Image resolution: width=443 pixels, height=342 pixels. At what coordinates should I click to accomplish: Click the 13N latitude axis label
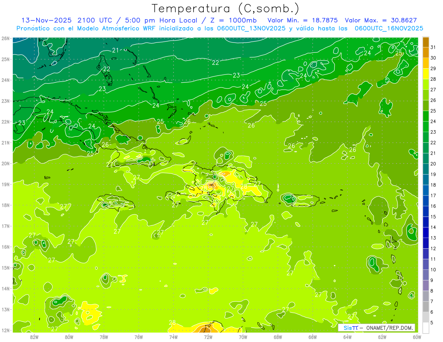coord(6,309)
